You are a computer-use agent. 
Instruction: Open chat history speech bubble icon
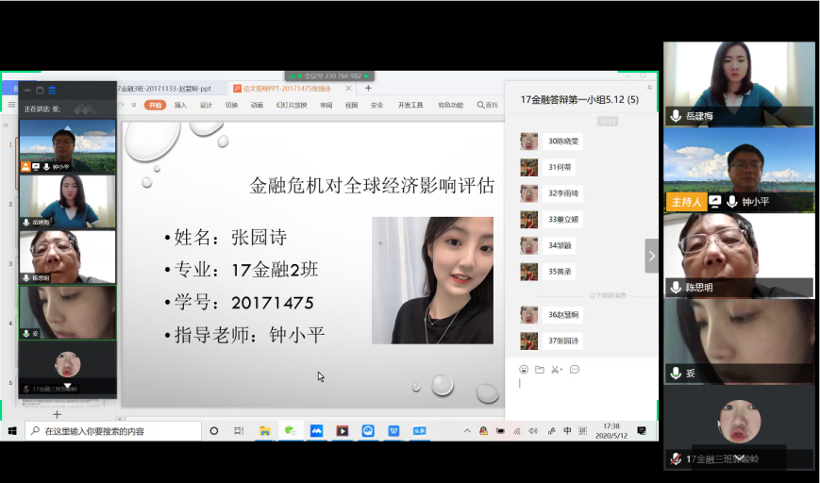(575, 369)
